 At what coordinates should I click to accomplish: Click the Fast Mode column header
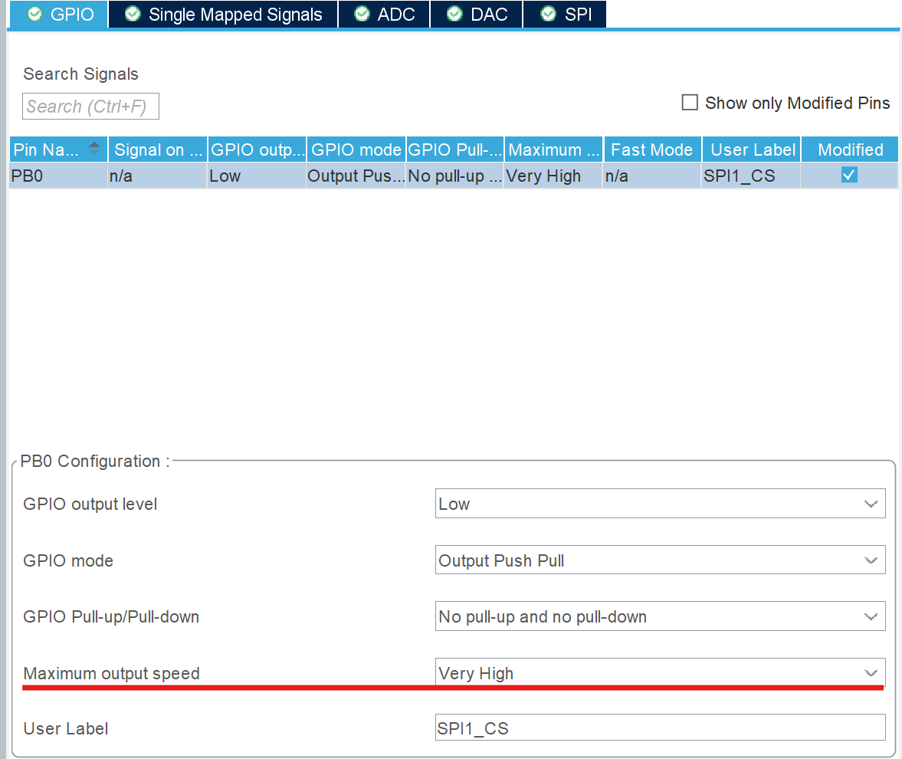pos(652,149)
